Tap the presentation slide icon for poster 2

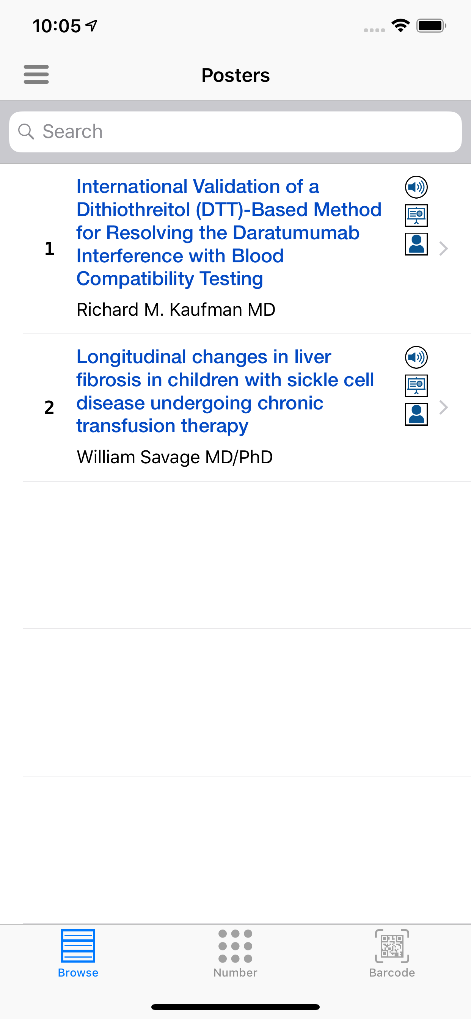click(416, 386)
